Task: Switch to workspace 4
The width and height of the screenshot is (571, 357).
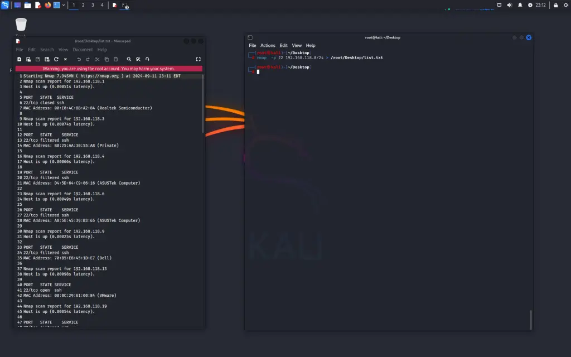Action: 101,5
